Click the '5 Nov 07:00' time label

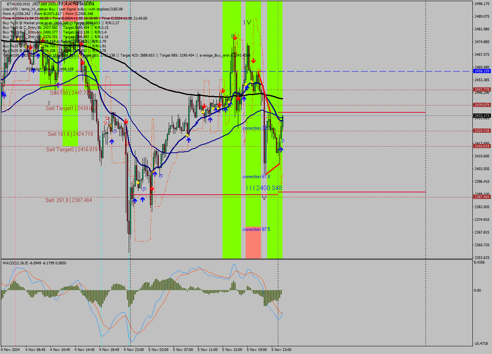[x=183, y=350]
